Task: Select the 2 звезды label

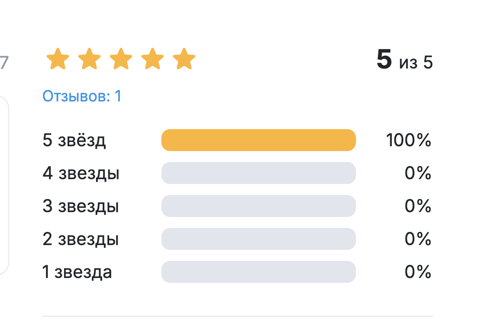Action: 81,239
